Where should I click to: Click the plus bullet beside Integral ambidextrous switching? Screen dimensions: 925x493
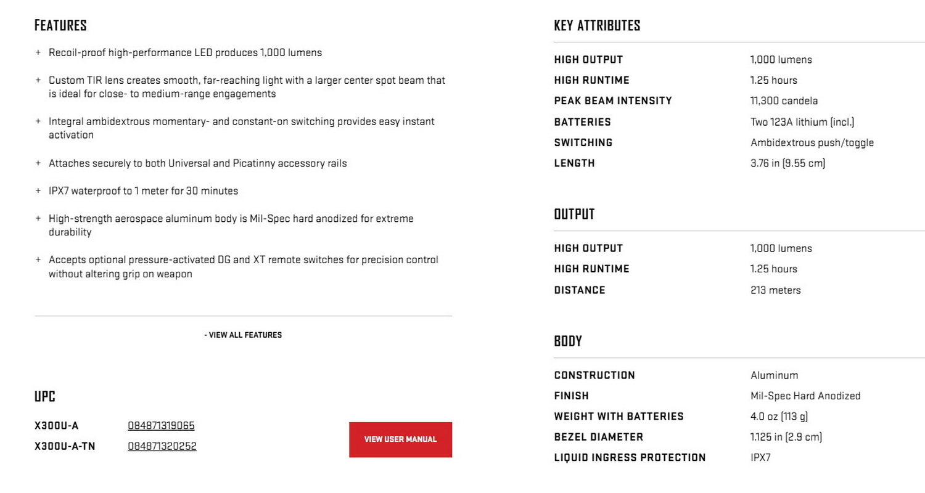point(38,122)
